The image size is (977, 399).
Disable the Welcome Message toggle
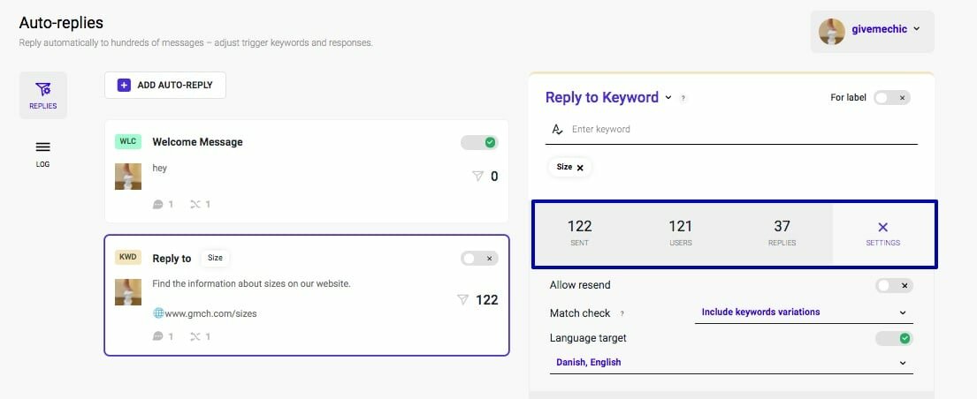click(x=479, y=142)
